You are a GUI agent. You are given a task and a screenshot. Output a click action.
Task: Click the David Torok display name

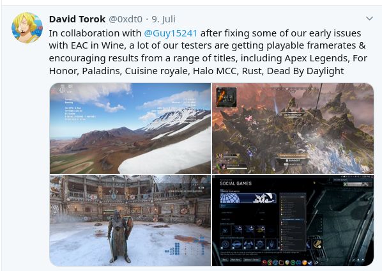tap(77, 19)
